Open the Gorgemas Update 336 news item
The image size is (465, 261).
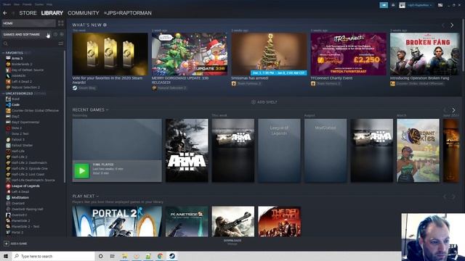point(189,54)
